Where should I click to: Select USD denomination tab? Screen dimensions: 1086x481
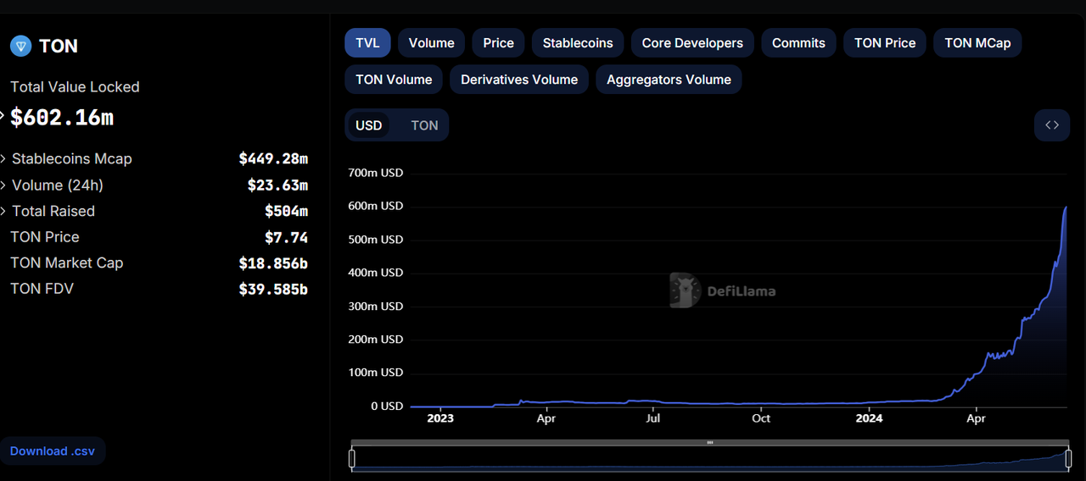click(x=369, y=125)
